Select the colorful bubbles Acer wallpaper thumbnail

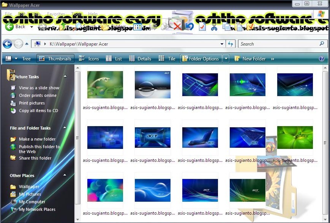[x=105, y=190]
